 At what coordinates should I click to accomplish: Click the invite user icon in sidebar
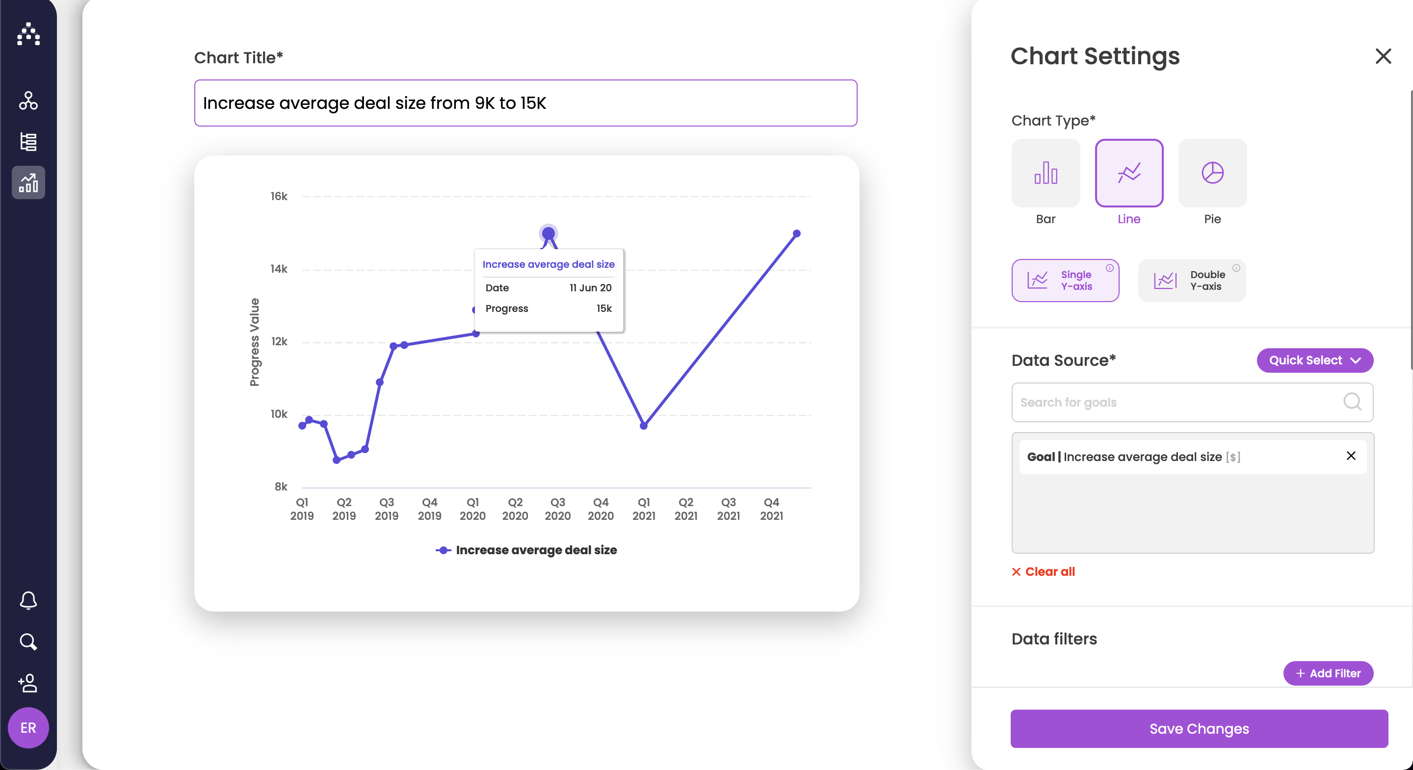click(x=28, y=683)
